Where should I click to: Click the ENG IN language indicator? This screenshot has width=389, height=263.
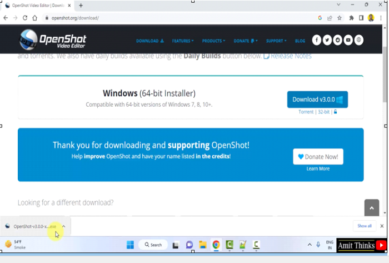click(x=330, y=245)
